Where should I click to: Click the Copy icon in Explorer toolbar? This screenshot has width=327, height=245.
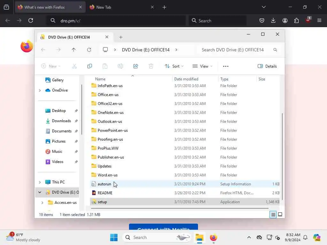coord(90,66)
